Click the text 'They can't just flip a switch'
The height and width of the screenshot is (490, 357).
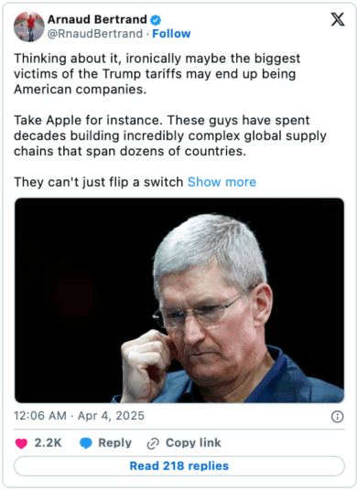99,182
